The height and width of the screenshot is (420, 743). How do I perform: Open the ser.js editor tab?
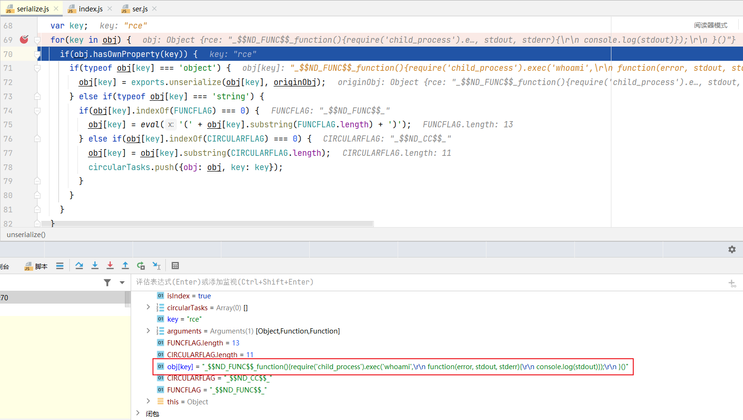click(x=140, y=9)
